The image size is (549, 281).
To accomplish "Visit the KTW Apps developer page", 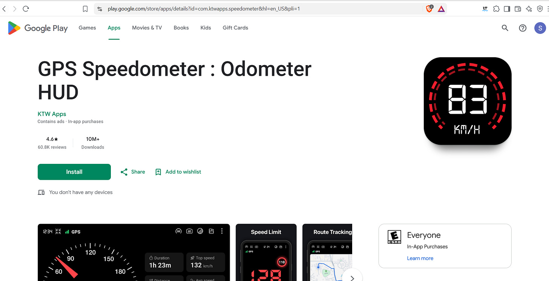I will click(52, 114).
